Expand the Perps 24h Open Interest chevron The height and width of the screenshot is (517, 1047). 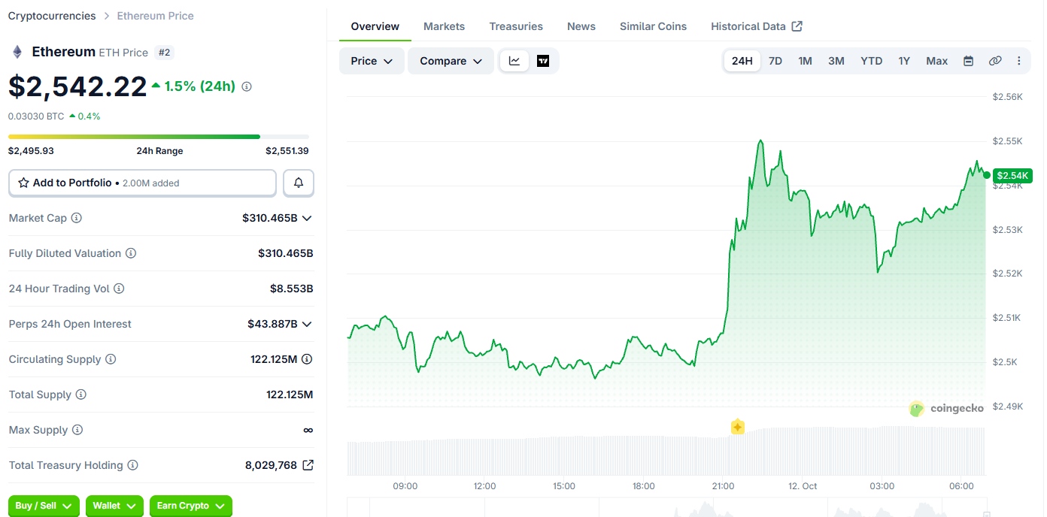307,324
